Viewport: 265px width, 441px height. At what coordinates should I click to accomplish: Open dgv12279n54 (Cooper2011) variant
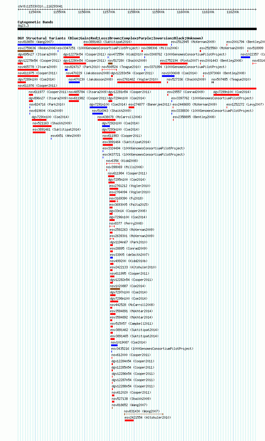85,54
